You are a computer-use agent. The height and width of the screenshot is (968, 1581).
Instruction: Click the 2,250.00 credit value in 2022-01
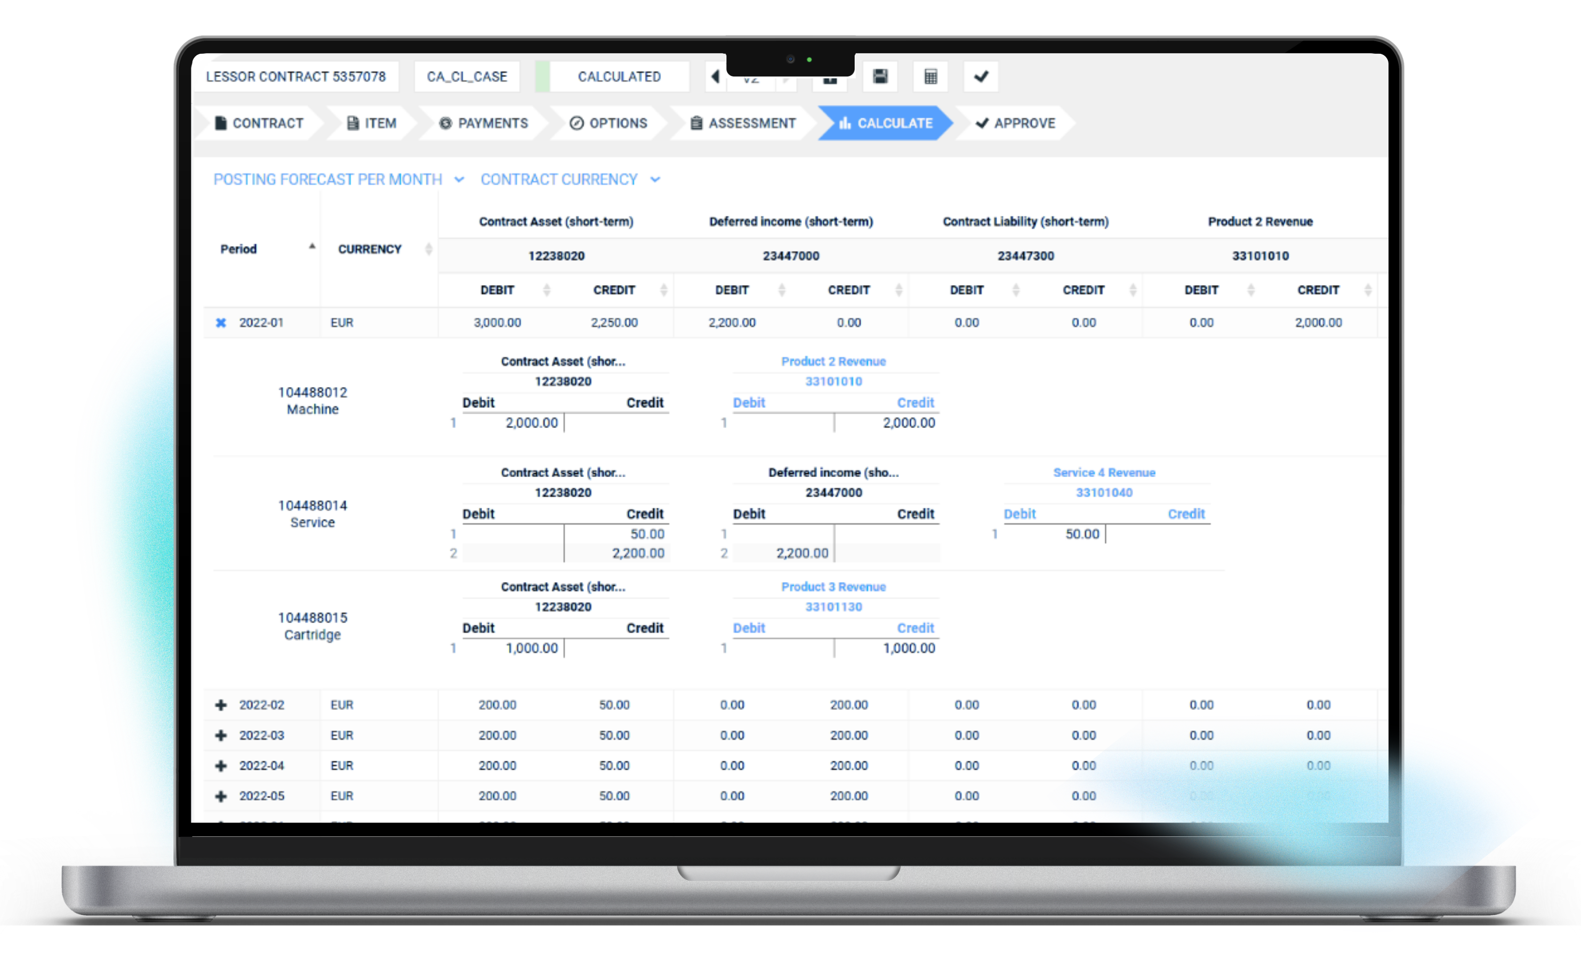[614, 322]
